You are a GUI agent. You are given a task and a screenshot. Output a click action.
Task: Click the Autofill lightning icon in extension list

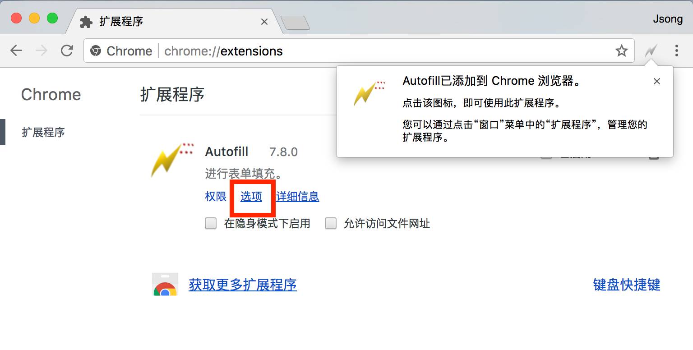pyautogui.click(x=173, y=160)
